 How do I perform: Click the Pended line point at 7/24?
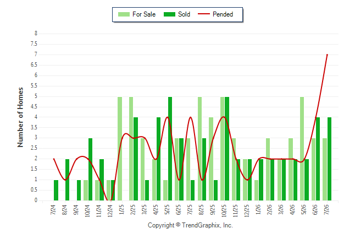coord(54,159)
